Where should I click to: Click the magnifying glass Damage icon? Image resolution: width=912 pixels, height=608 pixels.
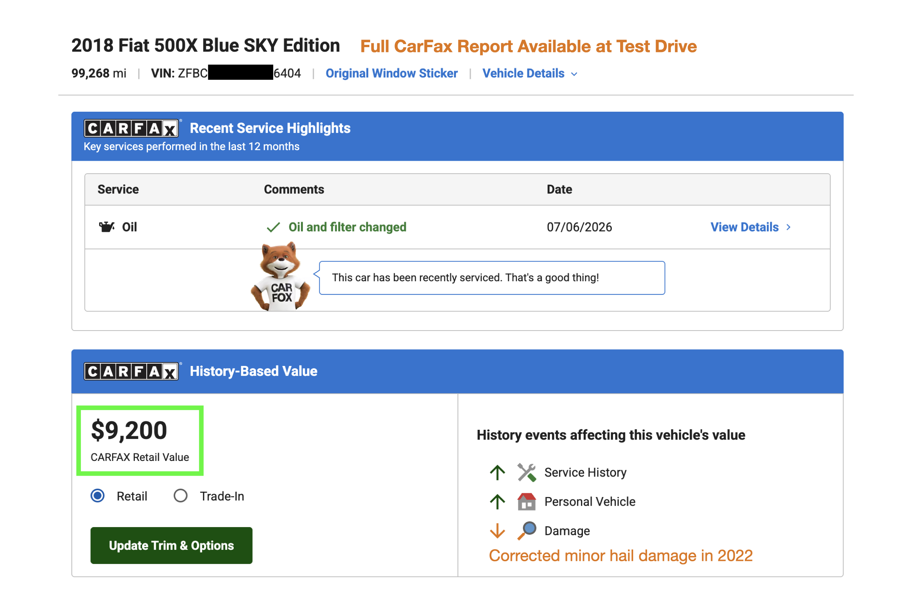527,531
